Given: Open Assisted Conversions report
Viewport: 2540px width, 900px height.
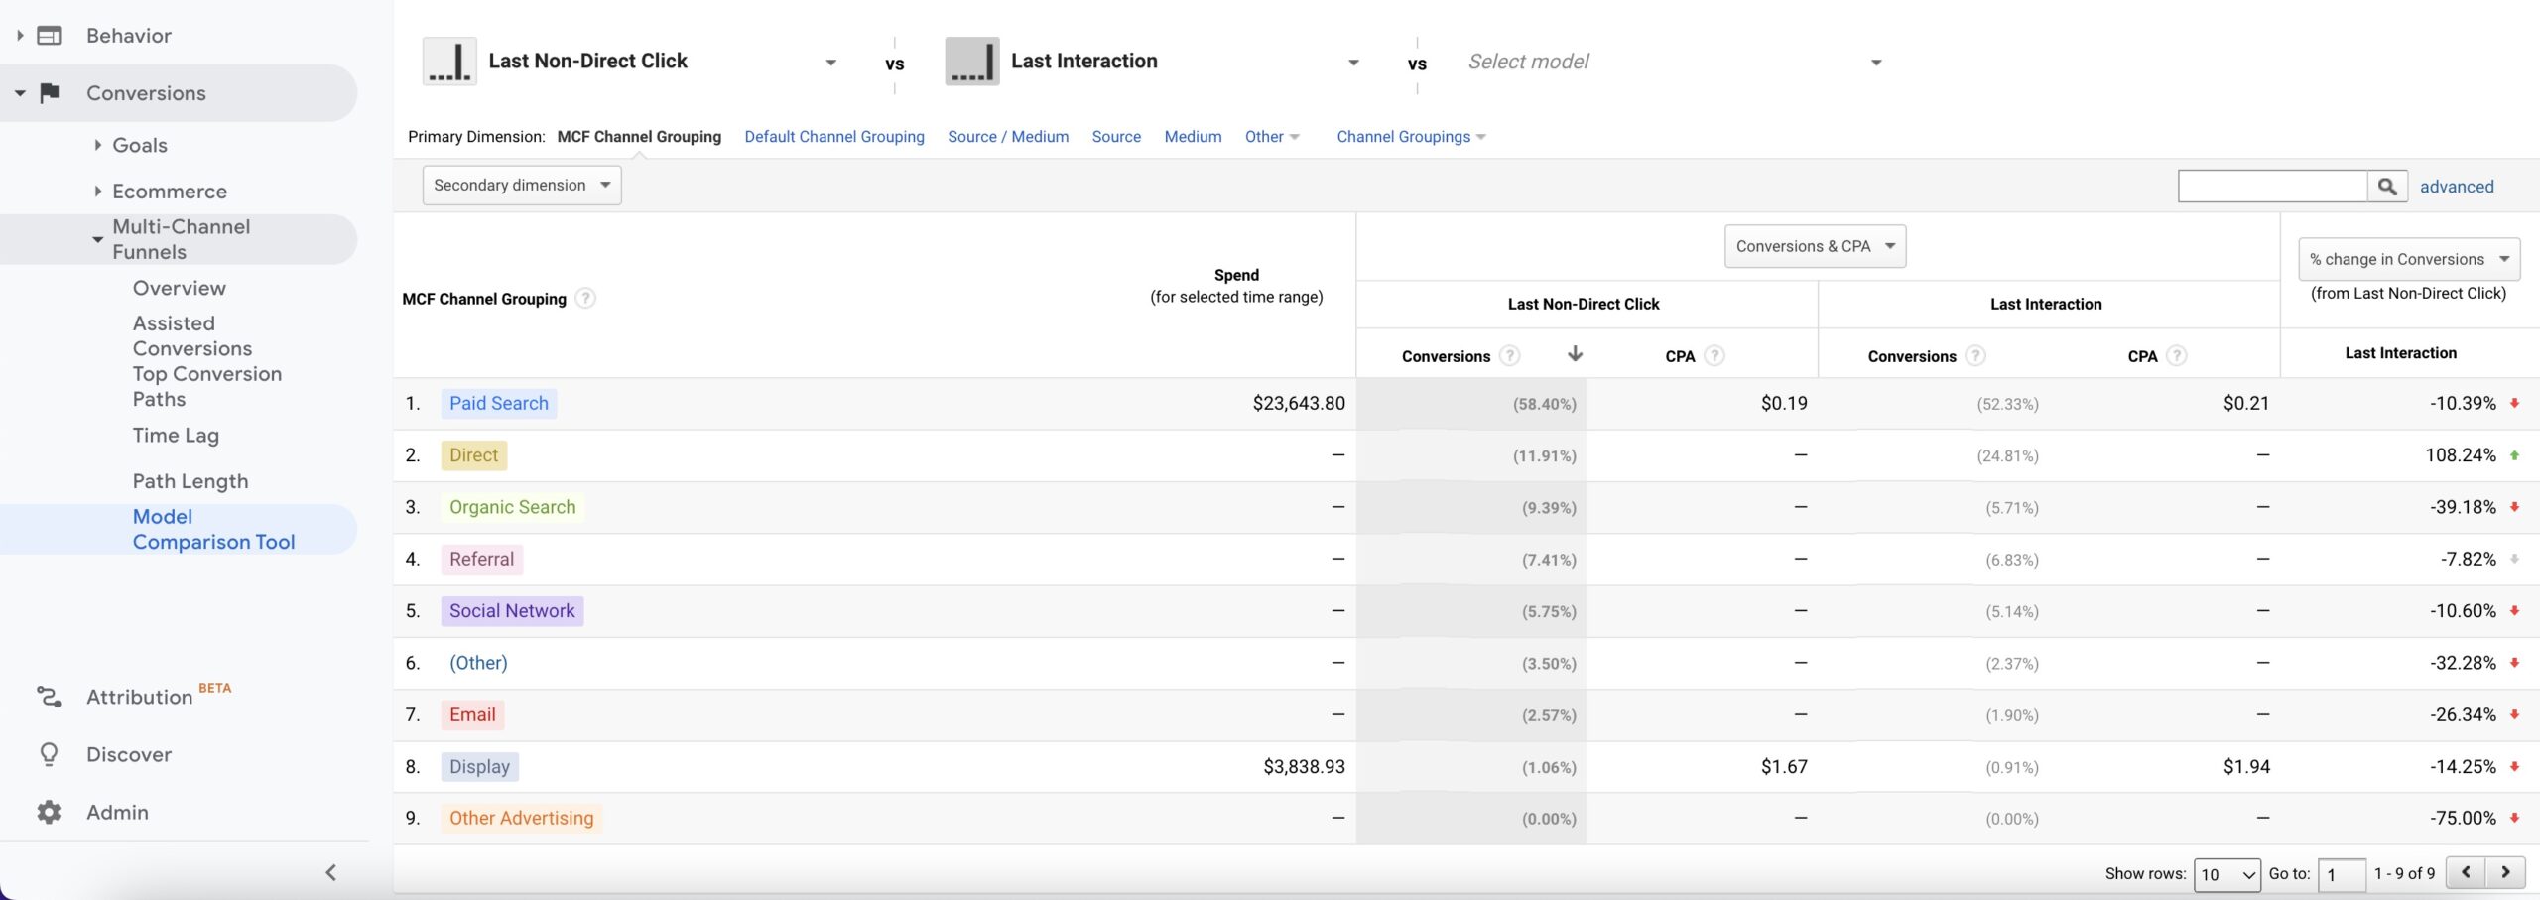Looking at the screenshot, I should point(191,335).
